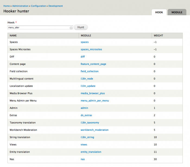The width and height of the screenshot is (190, 167).
Task: Visit the menu_admin_per_menu link
Action: (95, 101)
